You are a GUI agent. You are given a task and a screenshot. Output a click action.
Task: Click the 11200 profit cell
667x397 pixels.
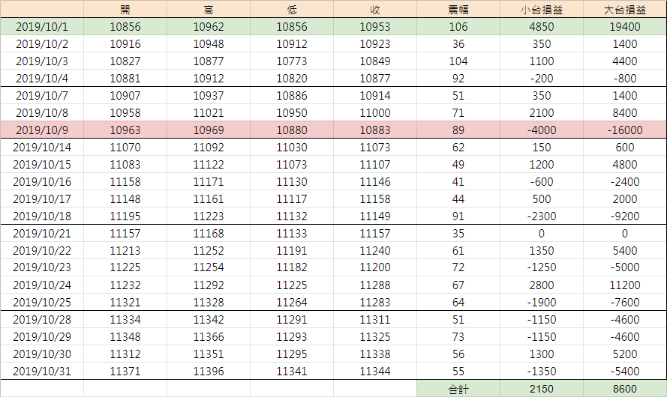coord(625,285)
